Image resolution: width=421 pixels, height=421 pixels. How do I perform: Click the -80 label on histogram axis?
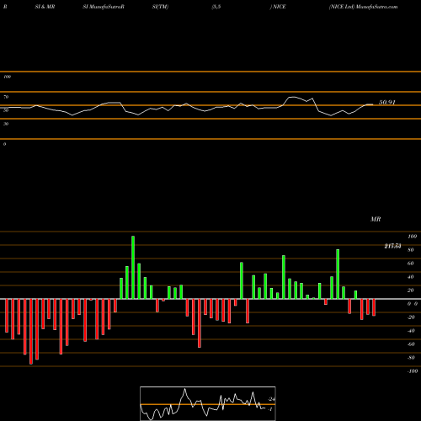click(x=411, y=358)
